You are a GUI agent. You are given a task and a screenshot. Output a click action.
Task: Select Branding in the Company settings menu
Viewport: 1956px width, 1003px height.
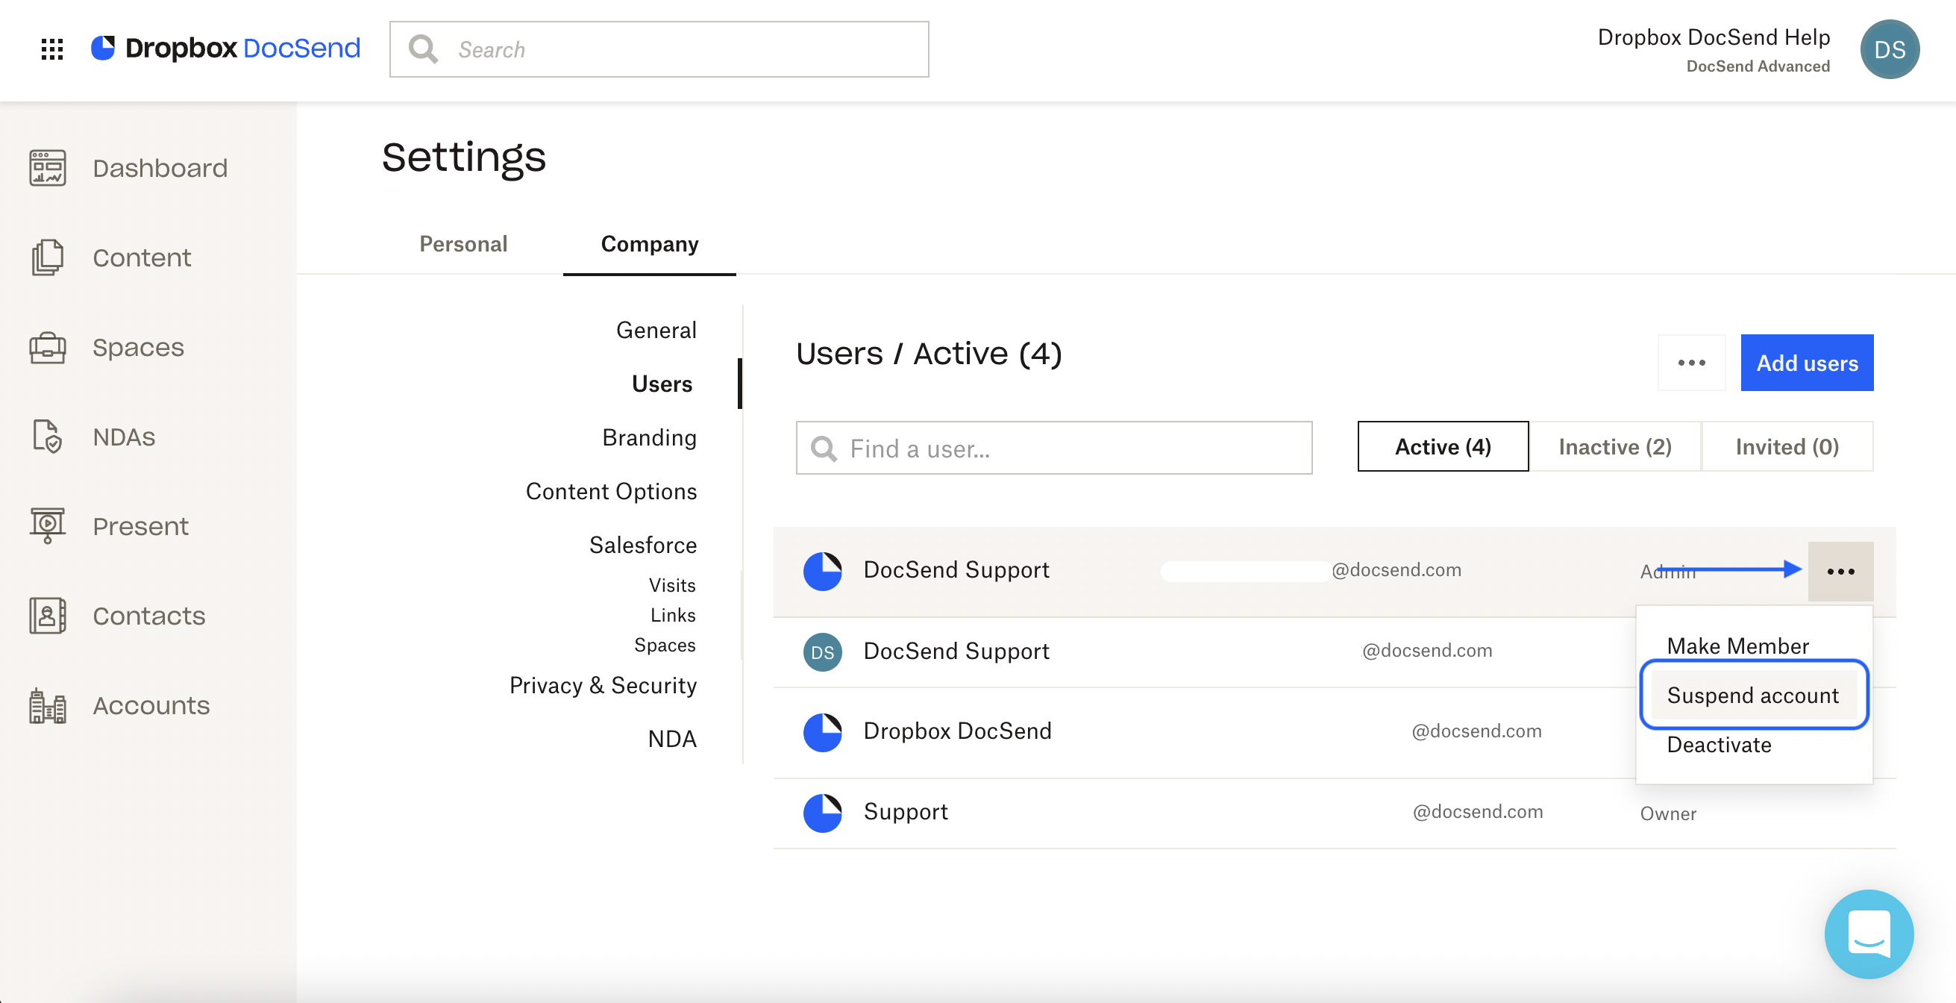click(x=649, y=437)
